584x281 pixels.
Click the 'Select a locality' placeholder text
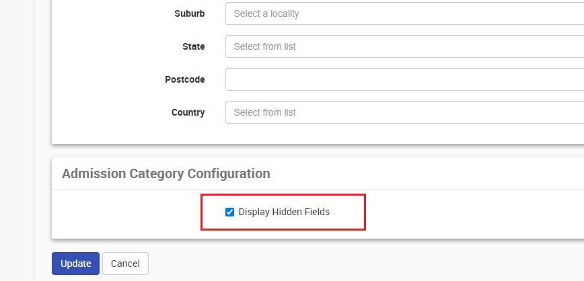click(266, 13)
